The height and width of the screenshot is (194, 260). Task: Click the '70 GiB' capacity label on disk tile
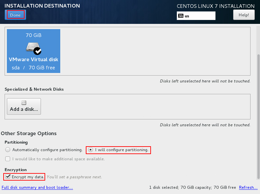click(x=33, y=35)
